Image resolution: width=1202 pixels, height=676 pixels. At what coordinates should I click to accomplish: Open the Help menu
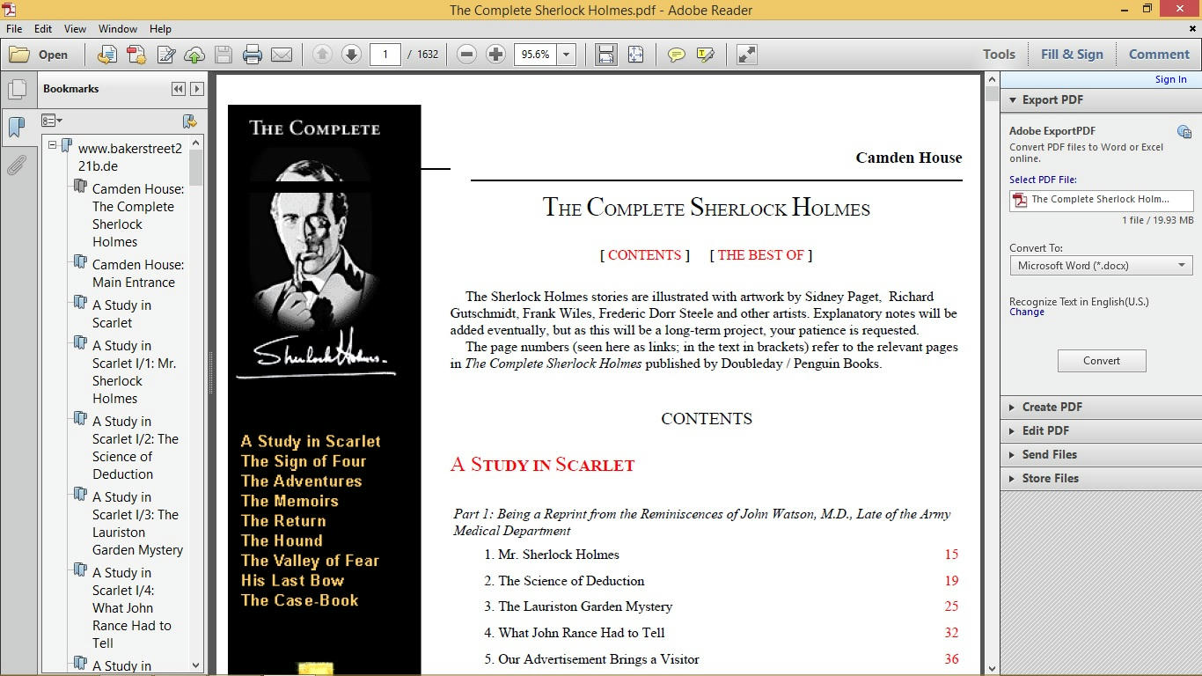coord(160,29)
